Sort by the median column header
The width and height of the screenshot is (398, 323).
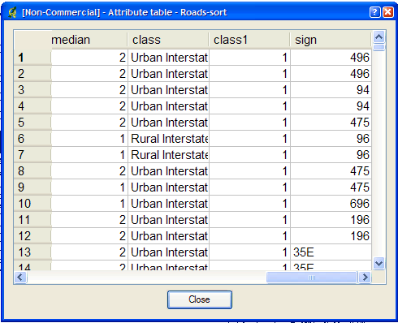[89, 40]
